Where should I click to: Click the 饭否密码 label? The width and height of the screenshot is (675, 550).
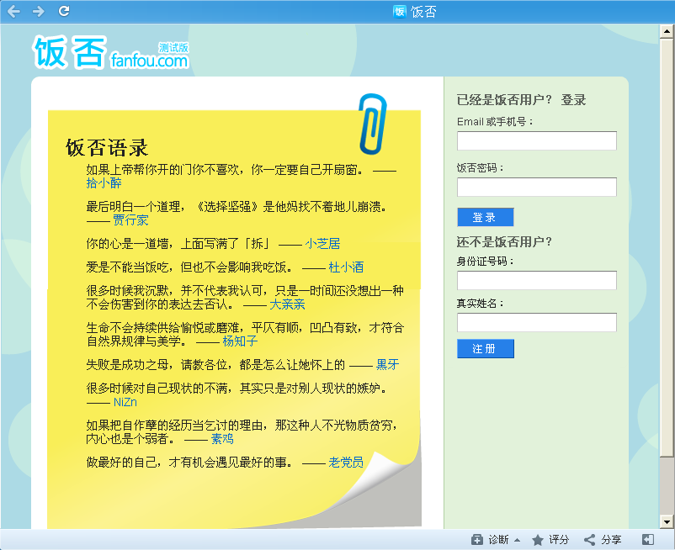[480, 167]
